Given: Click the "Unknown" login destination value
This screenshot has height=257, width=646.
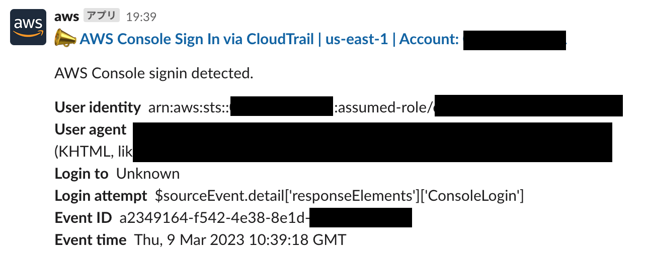Looking at the screenshot, I should point(148,174).
